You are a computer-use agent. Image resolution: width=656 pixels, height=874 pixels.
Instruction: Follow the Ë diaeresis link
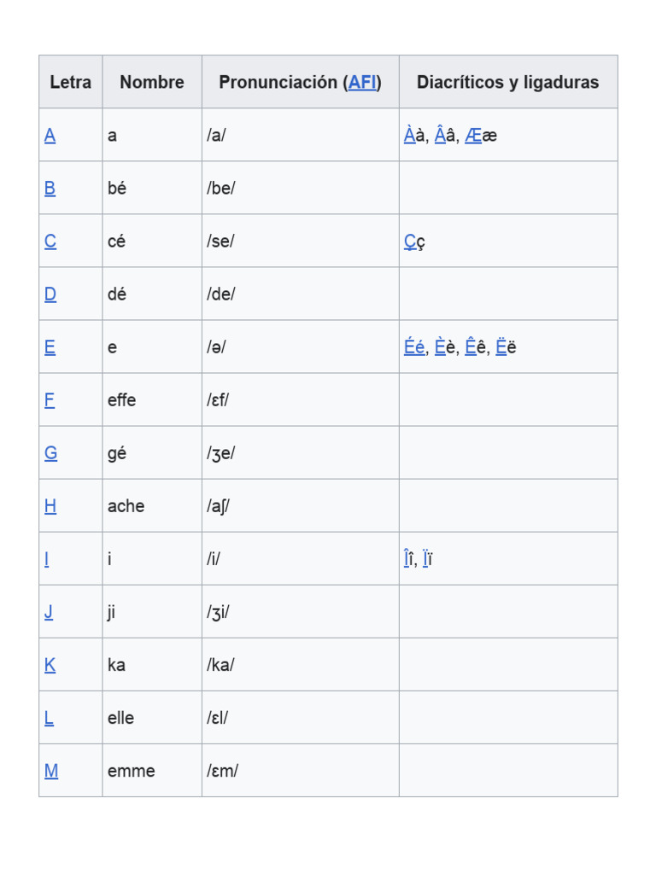501,347
